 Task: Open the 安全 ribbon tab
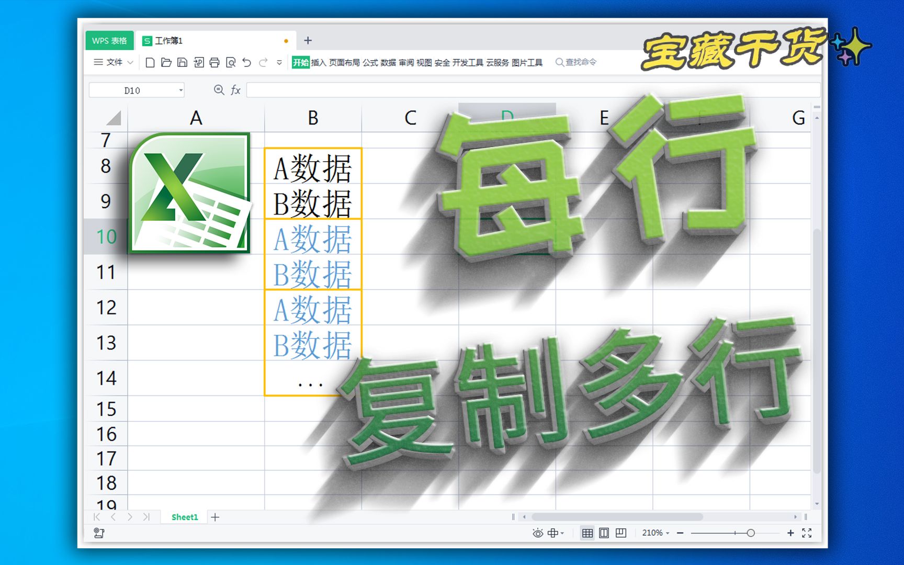[x=442, y=63]
